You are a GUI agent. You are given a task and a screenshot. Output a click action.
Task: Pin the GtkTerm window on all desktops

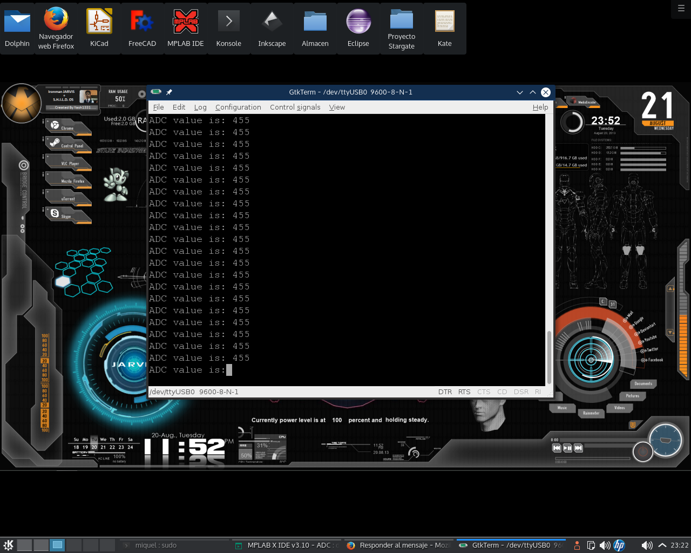click(x=169, y=92)
